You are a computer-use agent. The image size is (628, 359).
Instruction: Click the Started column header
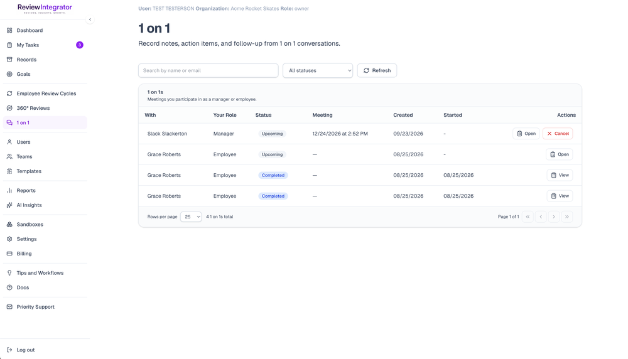[453, 115]
